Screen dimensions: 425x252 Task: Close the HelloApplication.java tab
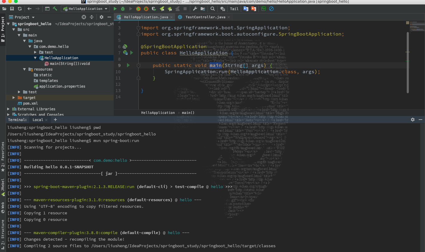click(172, 17)
